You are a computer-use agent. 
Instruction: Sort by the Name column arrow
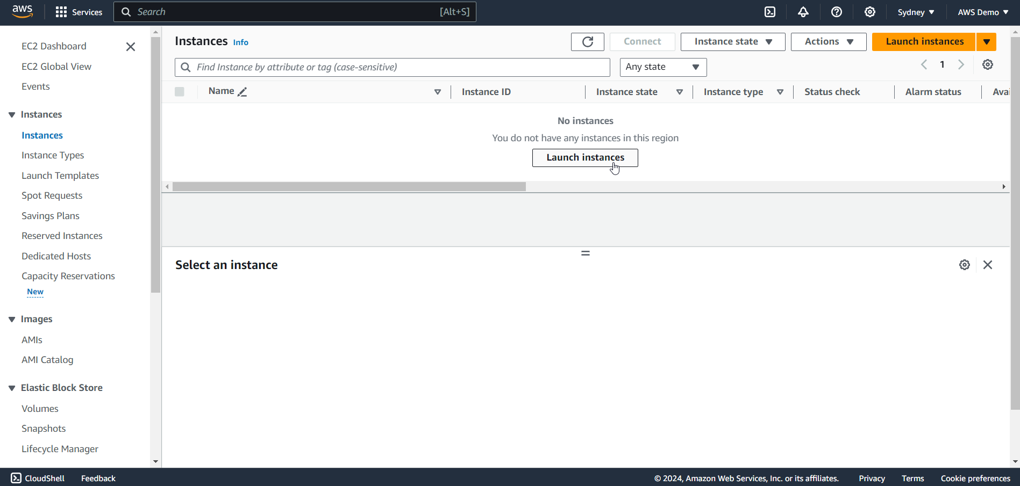click(x=438, y=92)
